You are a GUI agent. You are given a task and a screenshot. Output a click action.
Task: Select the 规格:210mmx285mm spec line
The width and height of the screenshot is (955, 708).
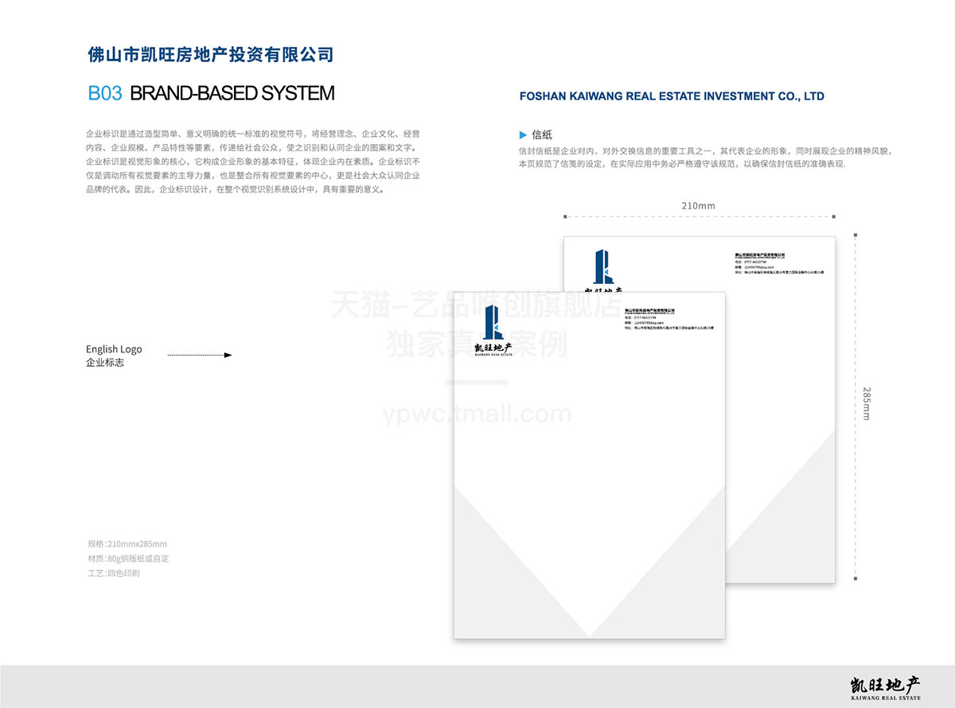[127, 544]
